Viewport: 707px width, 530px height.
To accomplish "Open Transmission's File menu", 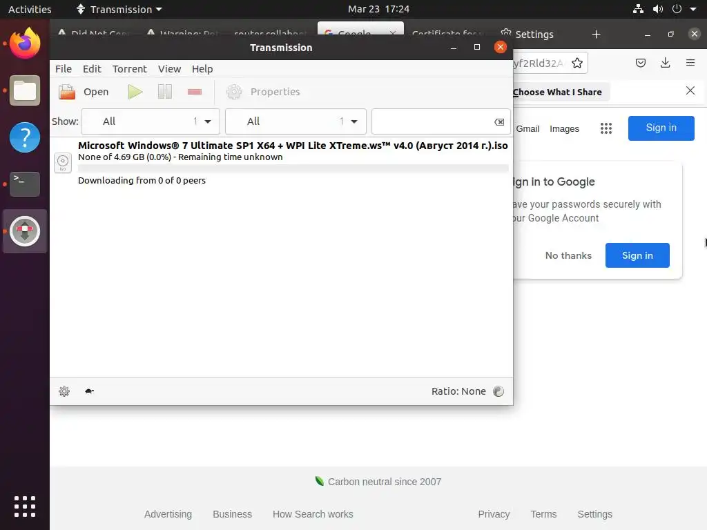I will coord(64,69).
